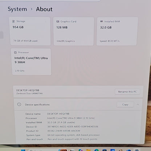The width and height of the screenshot is (151, 151).
Task: Click the Processor chip icon
Action: pos(15,53)
